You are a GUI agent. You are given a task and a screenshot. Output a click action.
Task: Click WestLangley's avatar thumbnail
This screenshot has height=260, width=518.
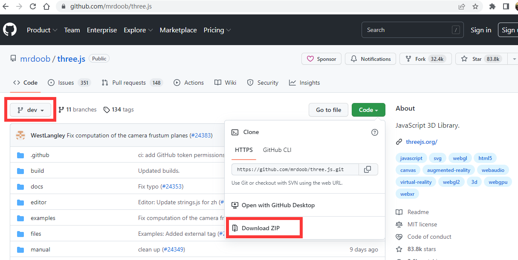(x=20, y=135)
